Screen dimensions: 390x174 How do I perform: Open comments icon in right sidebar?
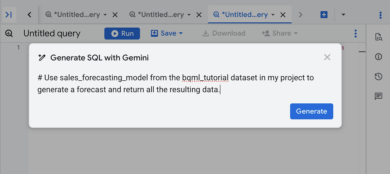point(378,97)
